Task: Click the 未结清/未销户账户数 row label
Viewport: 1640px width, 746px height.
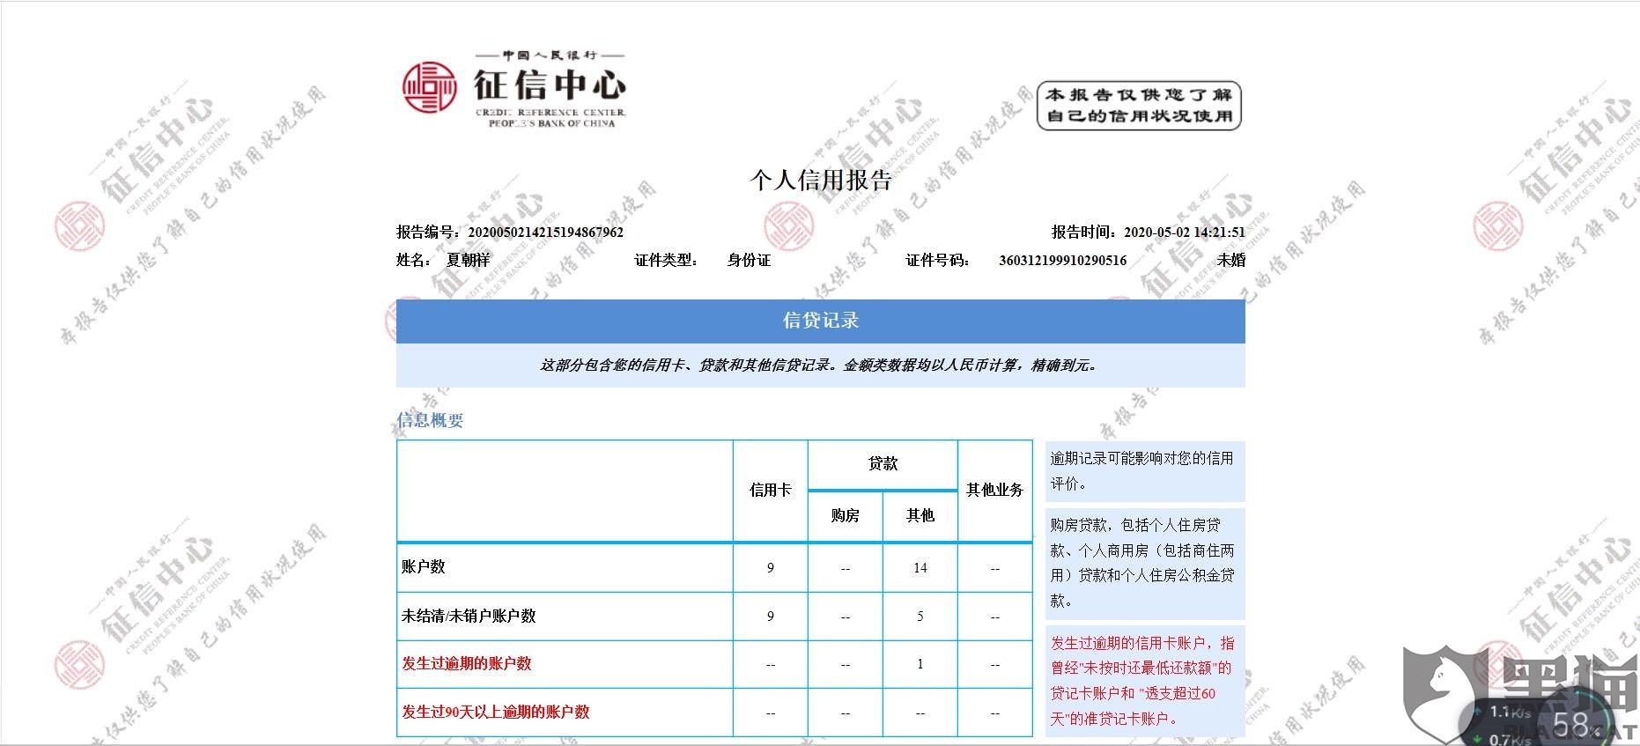Action: point(469,617)
